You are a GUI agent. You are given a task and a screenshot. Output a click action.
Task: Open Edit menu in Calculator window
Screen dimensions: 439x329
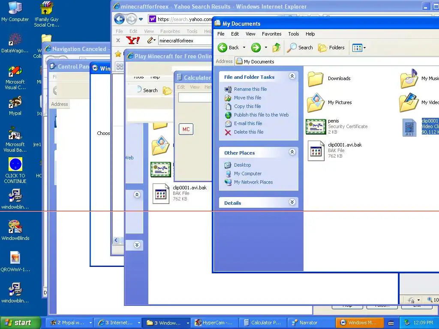[x=181, y=87]
